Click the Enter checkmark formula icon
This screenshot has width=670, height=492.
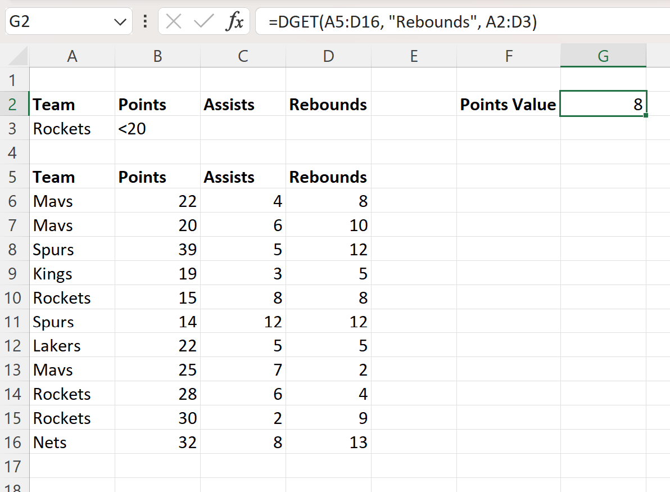click(x=204, y=21)
